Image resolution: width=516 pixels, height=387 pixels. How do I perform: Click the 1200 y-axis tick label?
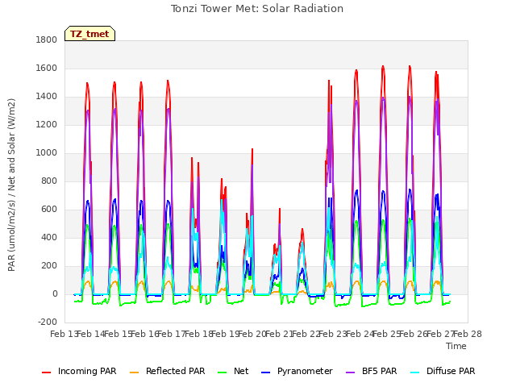point(47,125)
